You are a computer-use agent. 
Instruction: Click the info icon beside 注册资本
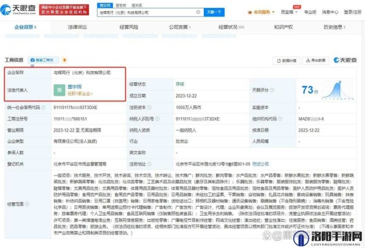149,107
